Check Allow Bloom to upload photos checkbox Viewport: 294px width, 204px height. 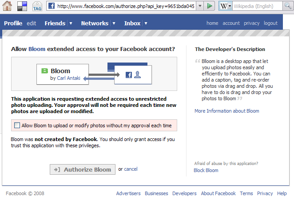tap(17, 126)
